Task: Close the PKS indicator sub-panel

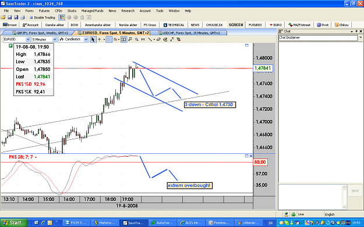Action: click(x=250, y=156)
